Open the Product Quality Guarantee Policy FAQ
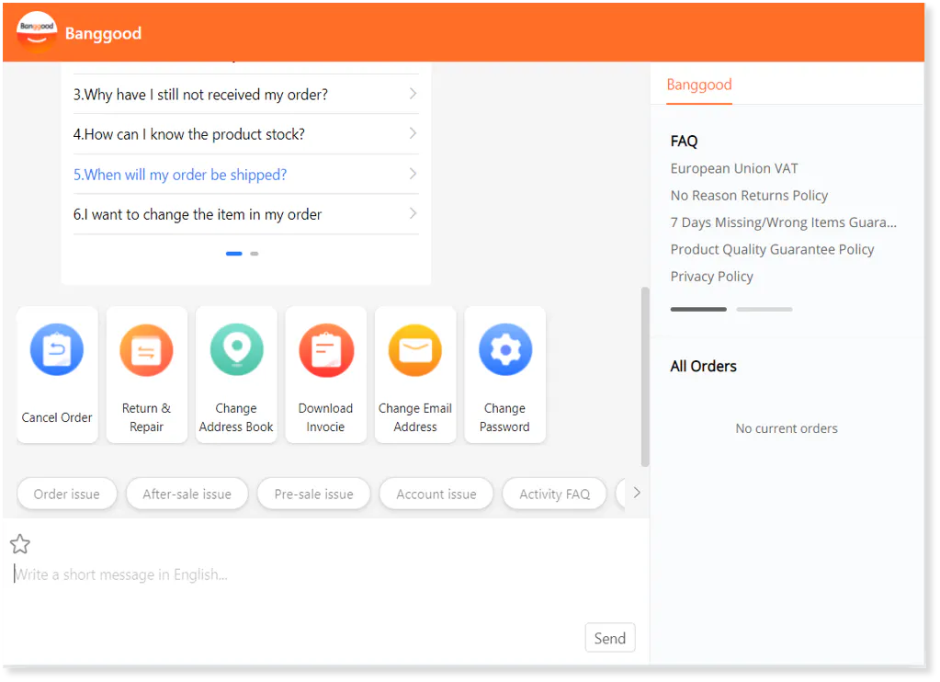Screen dimensions: 940x682 point(772,249)
